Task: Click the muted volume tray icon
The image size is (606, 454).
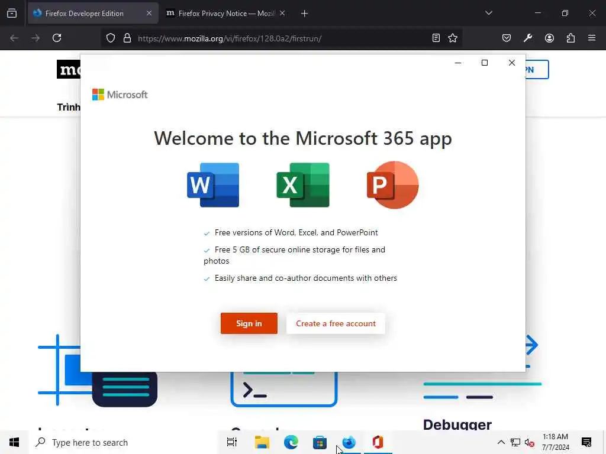Action: pyautogui.click(x=530, y=442)
